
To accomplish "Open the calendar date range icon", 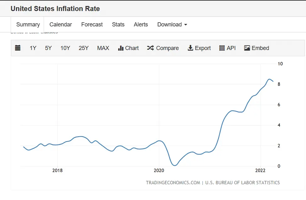I will (18, 48).
